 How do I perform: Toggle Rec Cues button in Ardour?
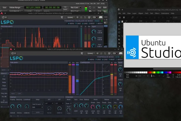click(76, 7)
